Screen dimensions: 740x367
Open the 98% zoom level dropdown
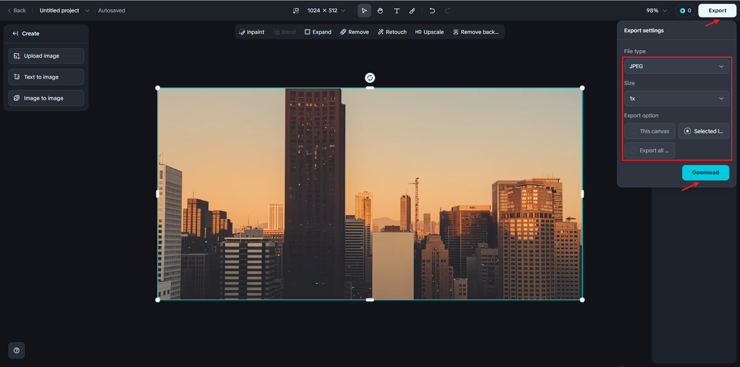[x=657, y=10]
